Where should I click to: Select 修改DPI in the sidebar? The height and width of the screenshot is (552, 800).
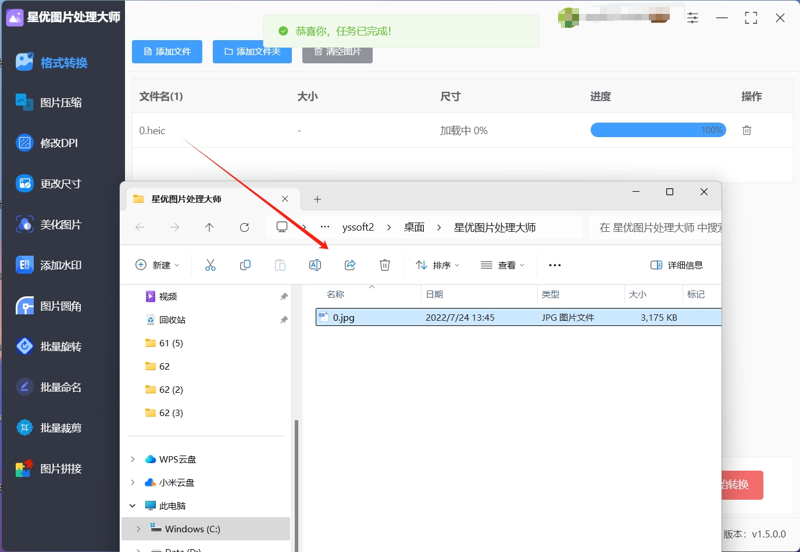click(47, 143)
